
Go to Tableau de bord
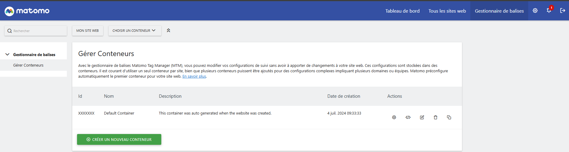pyautogui.click(x=402, y=11)
